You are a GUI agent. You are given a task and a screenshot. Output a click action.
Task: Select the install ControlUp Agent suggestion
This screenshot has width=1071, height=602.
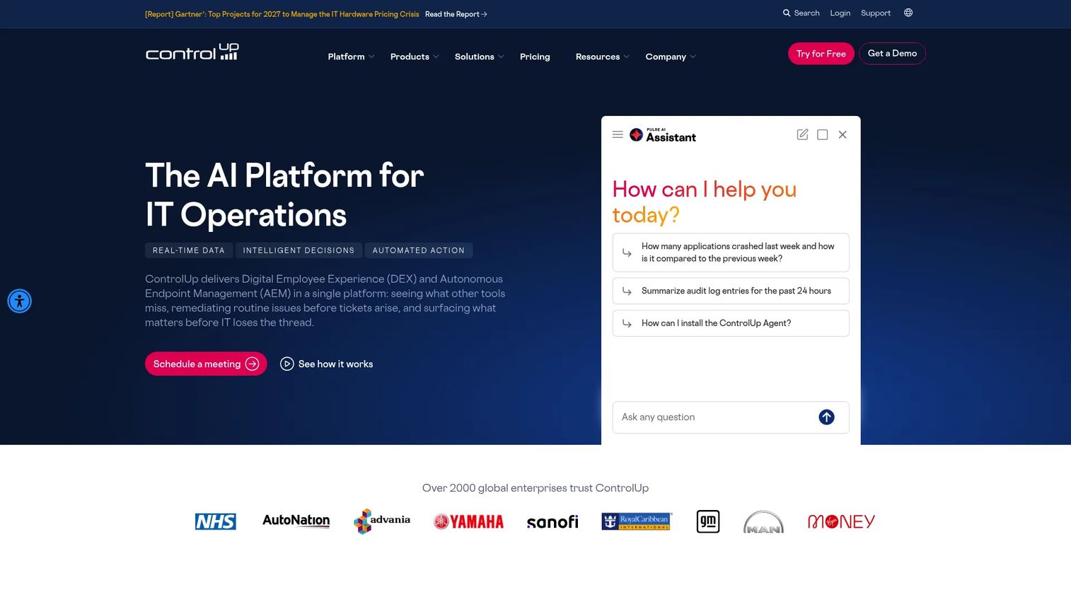[x=731, y=323]
